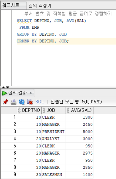The image size is (116, 179).
Task: Click the 인출된 모든 행 status text
Action: [x=76, y=102]
